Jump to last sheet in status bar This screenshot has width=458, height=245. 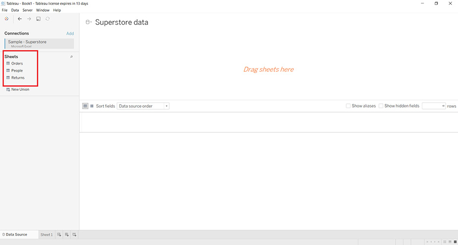(438, 242)
